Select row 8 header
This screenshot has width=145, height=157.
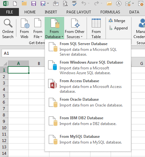[4, 115]
